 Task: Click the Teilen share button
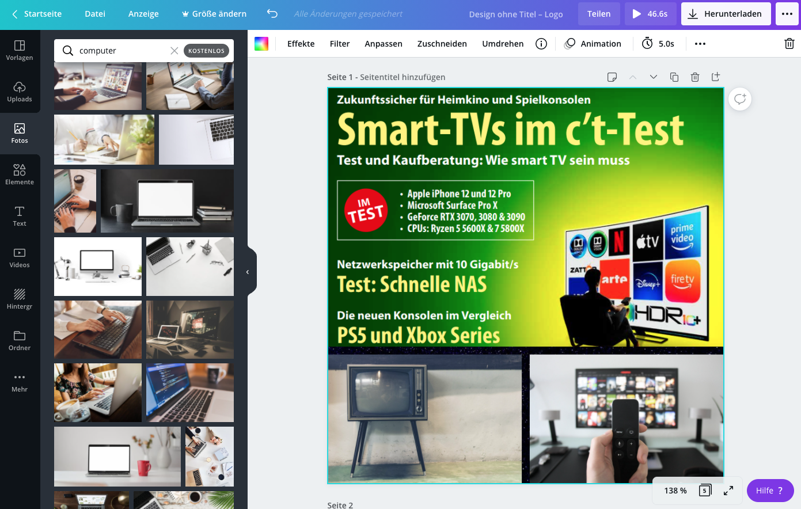pos(599,14)
